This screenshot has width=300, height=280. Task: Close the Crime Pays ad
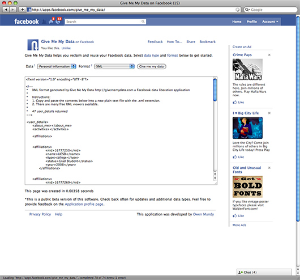coord(269,55)
